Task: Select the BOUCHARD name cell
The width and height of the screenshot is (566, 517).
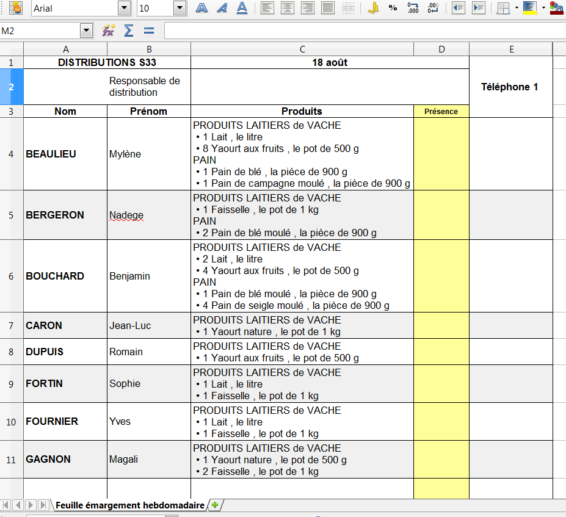Action: (x=65, y=276)
